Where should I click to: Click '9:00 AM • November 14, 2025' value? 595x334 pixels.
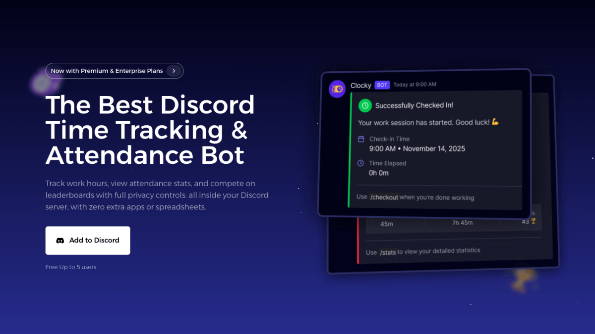click(417, 148)
